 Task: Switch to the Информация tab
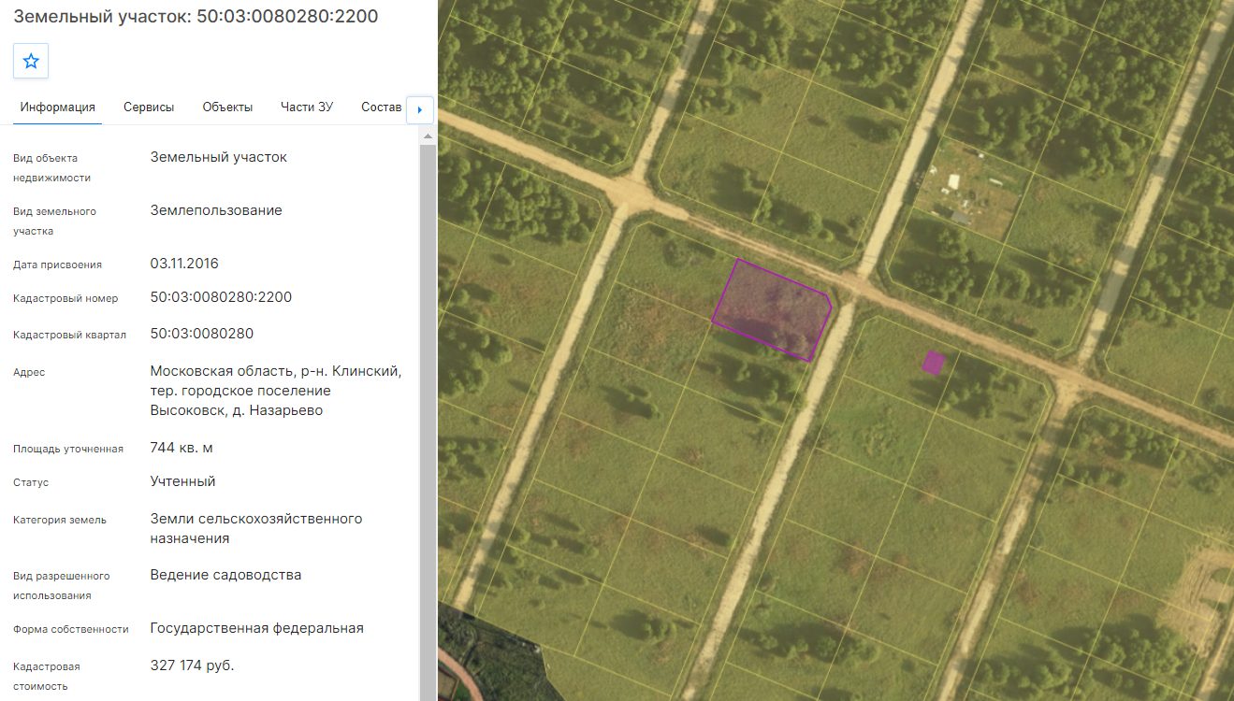point(58,107)
